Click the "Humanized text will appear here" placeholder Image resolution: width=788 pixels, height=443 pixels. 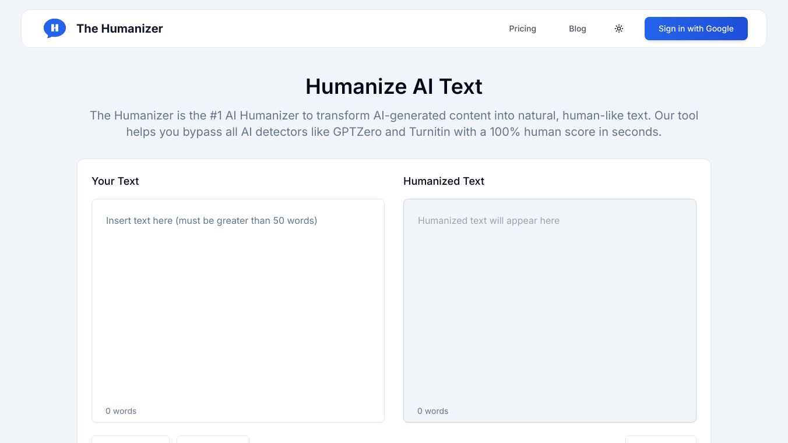click(488, 221)
